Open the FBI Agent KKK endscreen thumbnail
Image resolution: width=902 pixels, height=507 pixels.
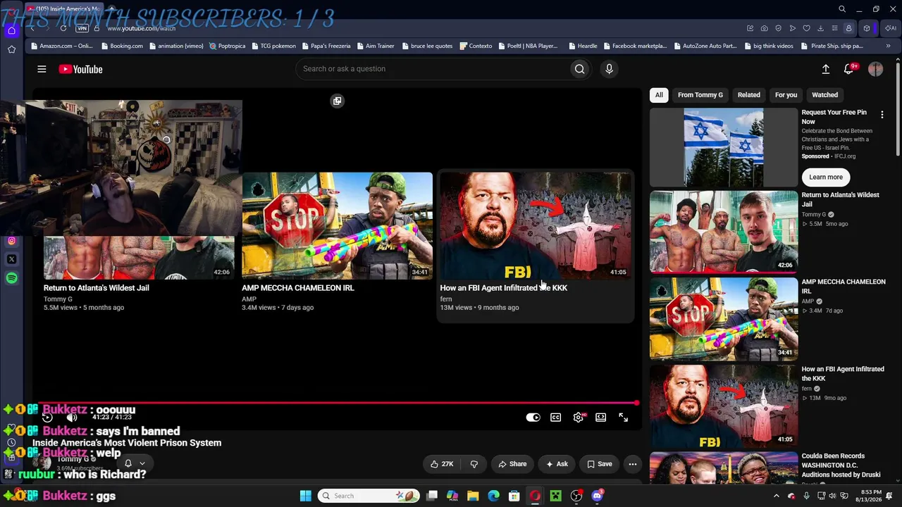(536, 226)
